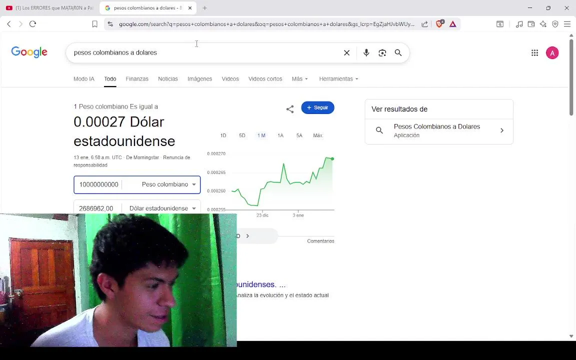Click the Comentarios link

pos(320,241)
